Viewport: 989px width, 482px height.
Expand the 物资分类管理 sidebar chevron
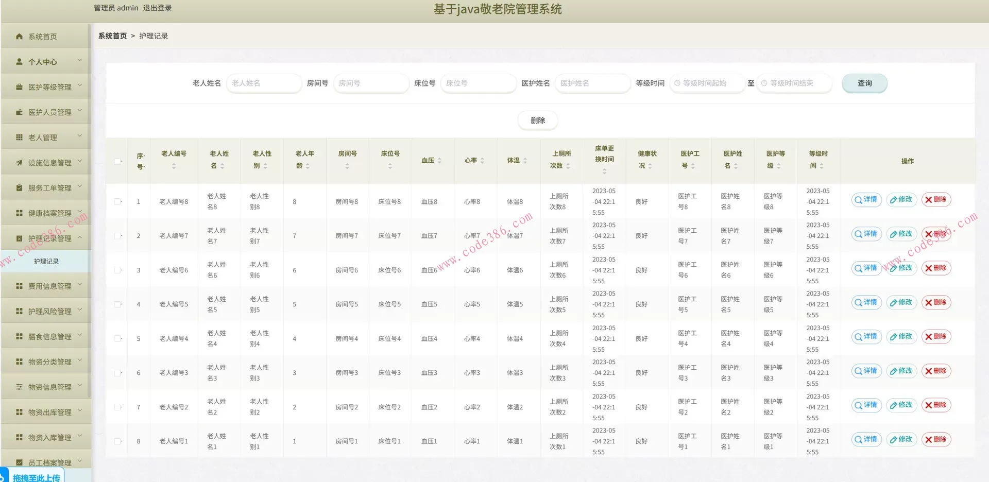[80, 361]
